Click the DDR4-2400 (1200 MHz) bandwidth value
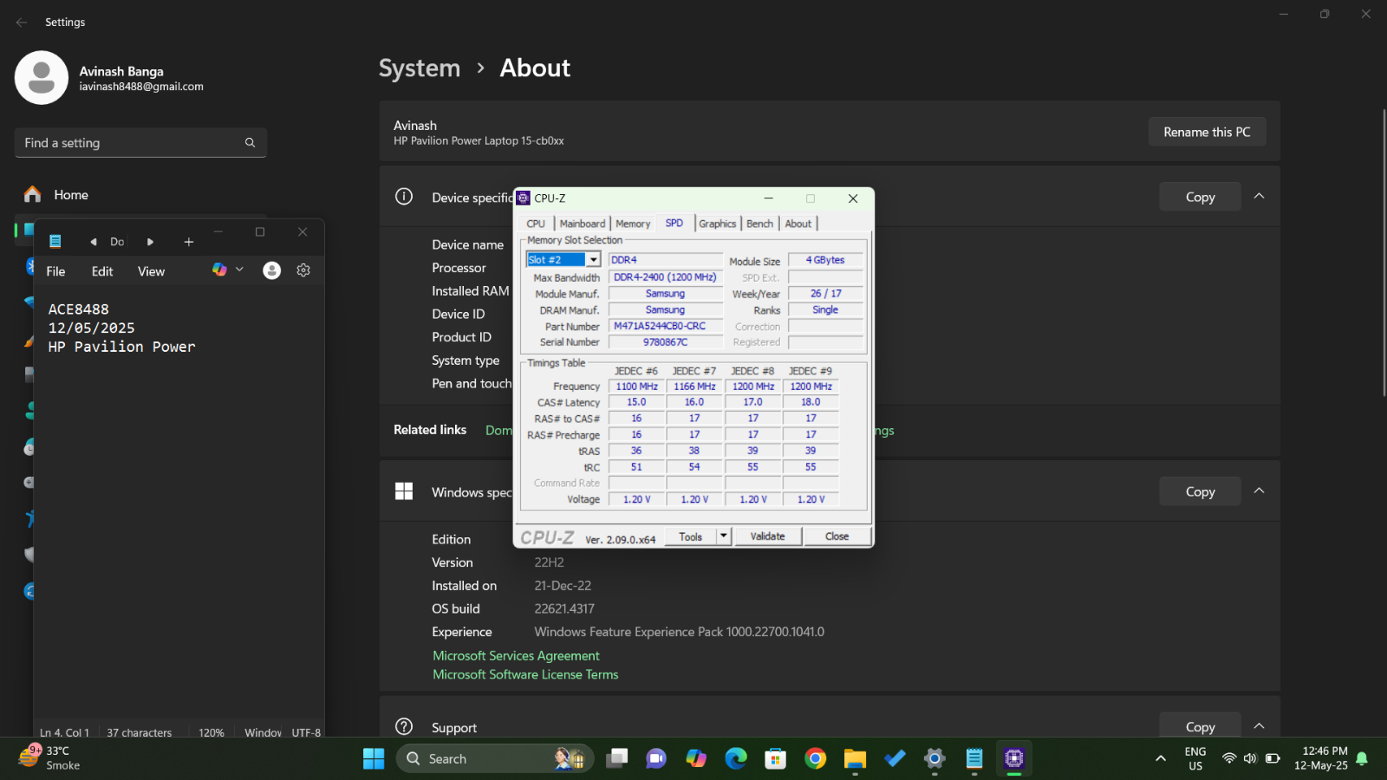Screen dimensions: 1387x780 666,277
